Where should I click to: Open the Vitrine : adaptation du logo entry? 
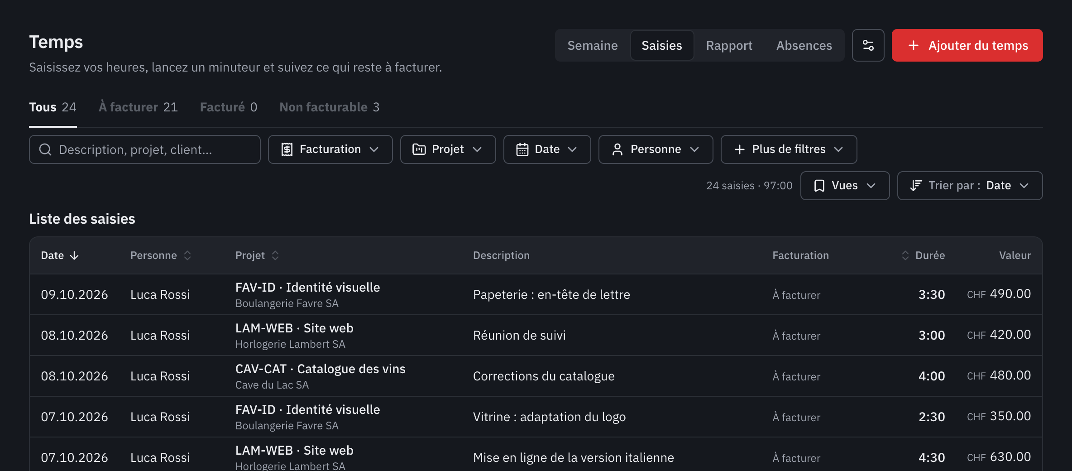point(536,417)
